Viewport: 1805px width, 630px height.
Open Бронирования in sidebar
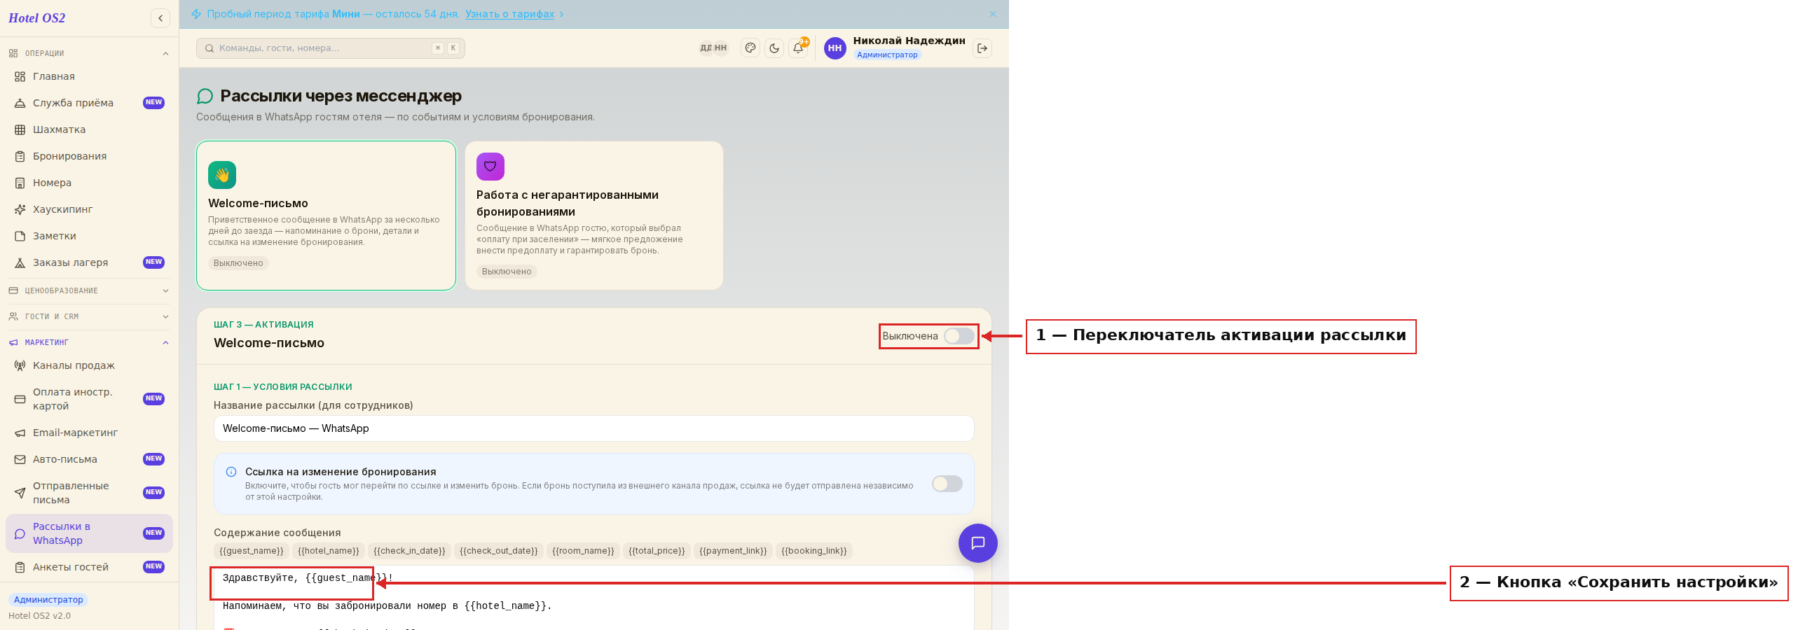(89, 156)
